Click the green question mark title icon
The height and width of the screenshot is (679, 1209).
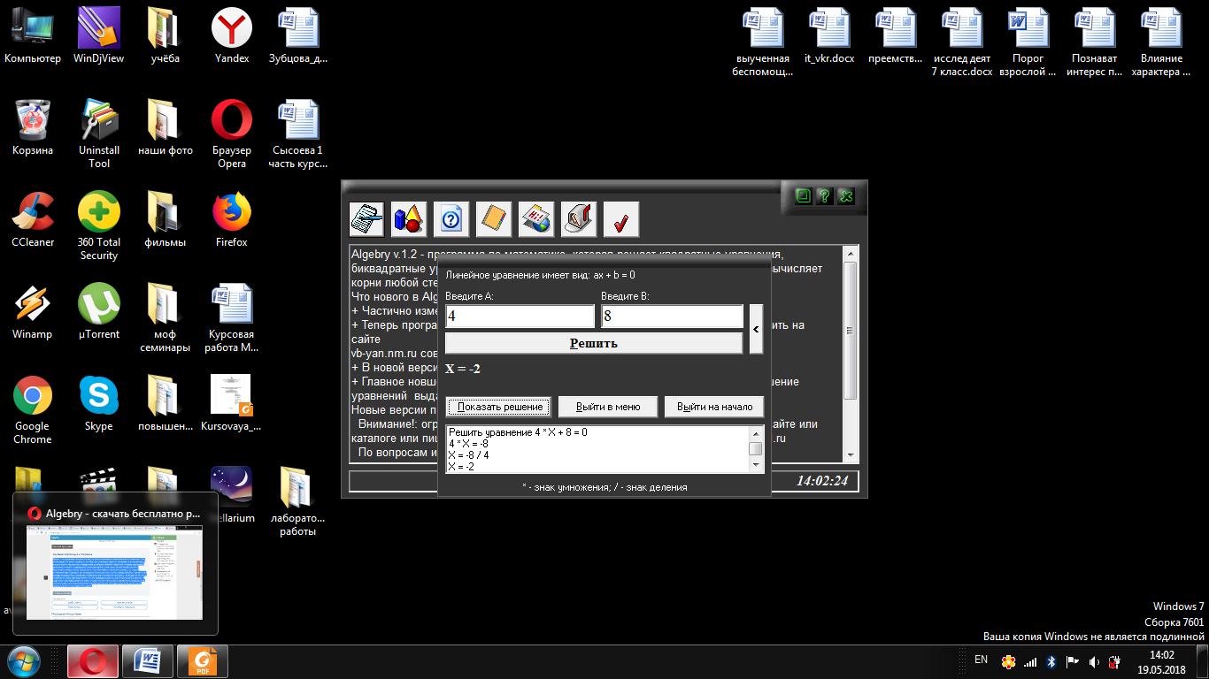tap(824, 196)
